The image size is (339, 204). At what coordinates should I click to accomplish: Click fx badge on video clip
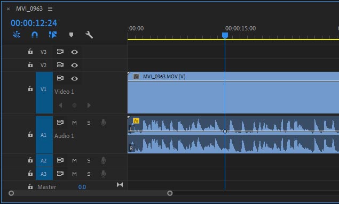[136, 77]
